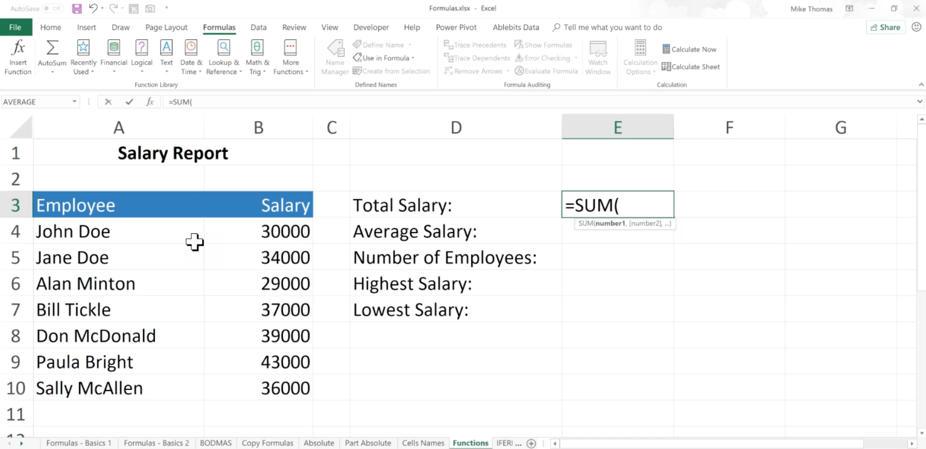926x449 pixels.
Task: Select the Text functions icon
Action: [166, 56]
